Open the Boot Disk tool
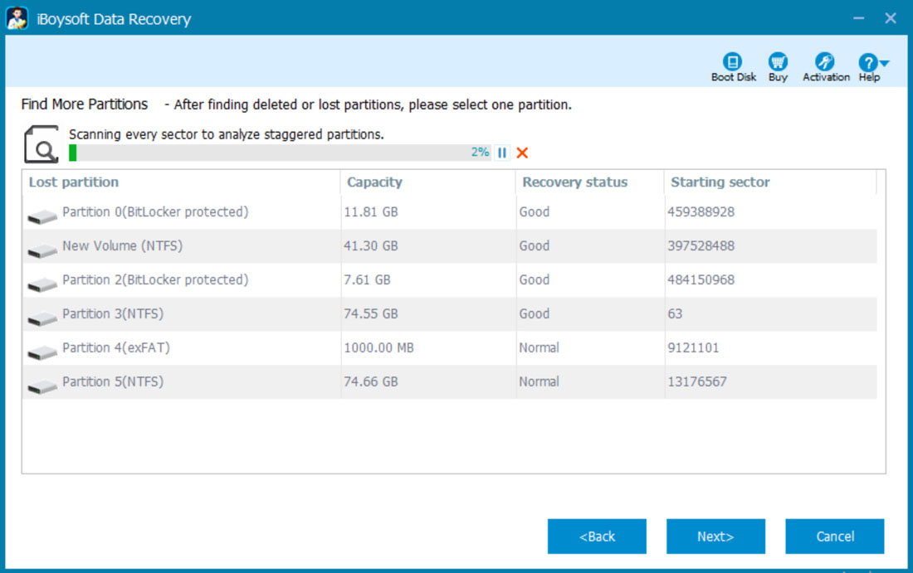The width and height of the screenshot is (913, 573). [x=733, y=62]
